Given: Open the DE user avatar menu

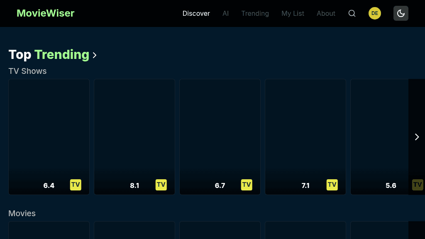Looking at the screenshot, I should pos(375,13).
